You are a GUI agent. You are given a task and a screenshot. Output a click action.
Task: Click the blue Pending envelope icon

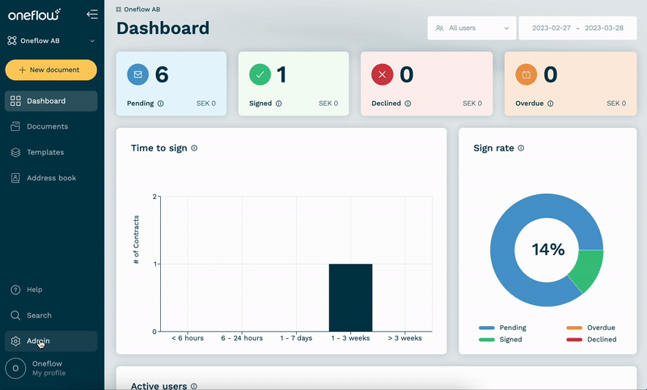[137, 74]
